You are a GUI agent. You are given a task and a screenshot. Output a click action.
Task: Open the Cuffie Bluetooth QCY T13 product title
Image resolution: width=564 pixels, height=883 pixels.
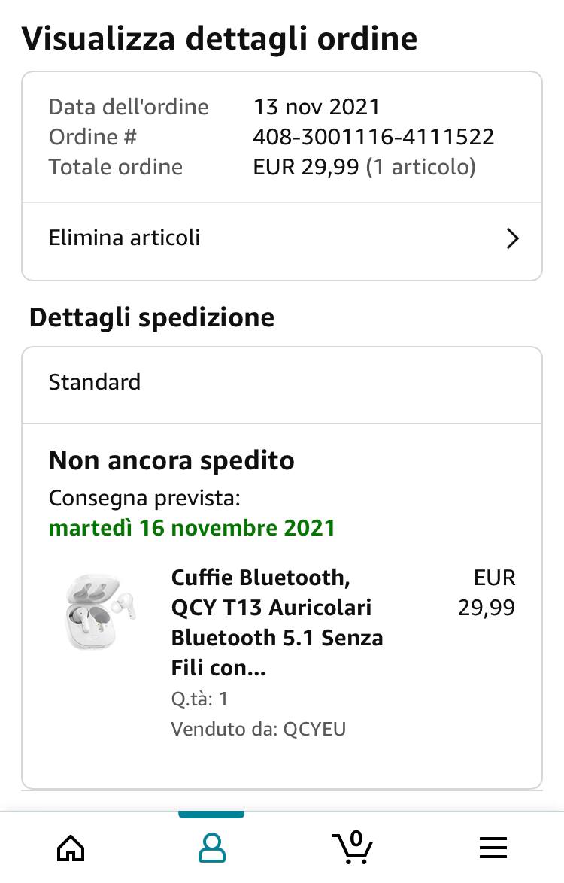[x=277, y=622]
